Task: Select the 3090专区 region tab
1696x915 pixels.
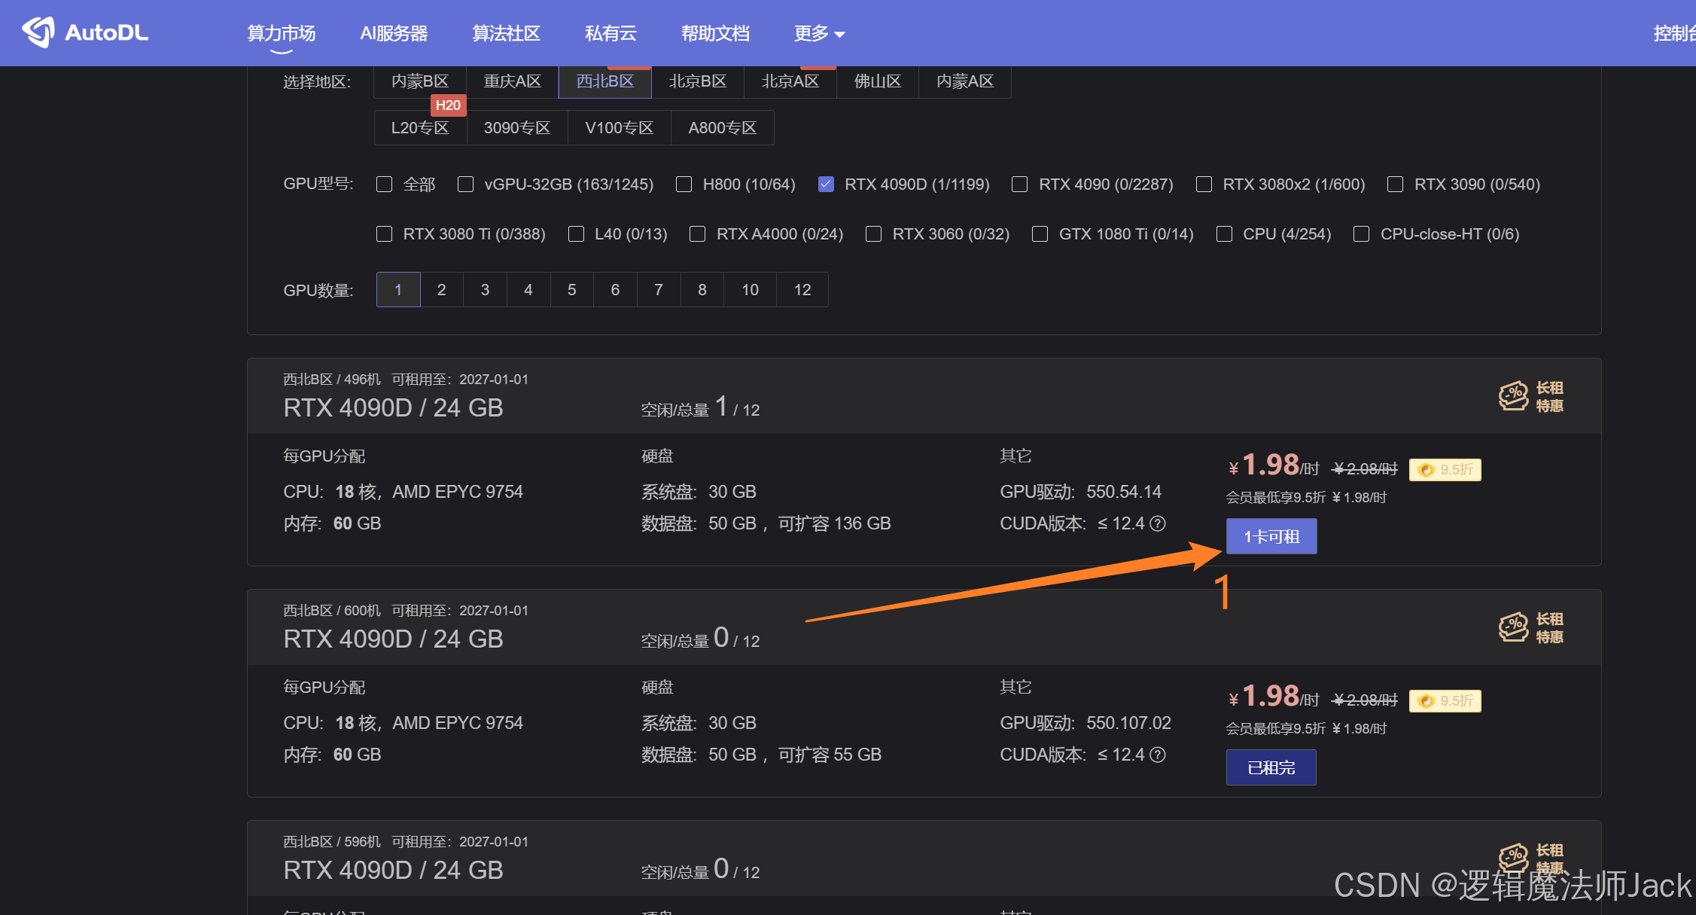Action: coord(516,128)
